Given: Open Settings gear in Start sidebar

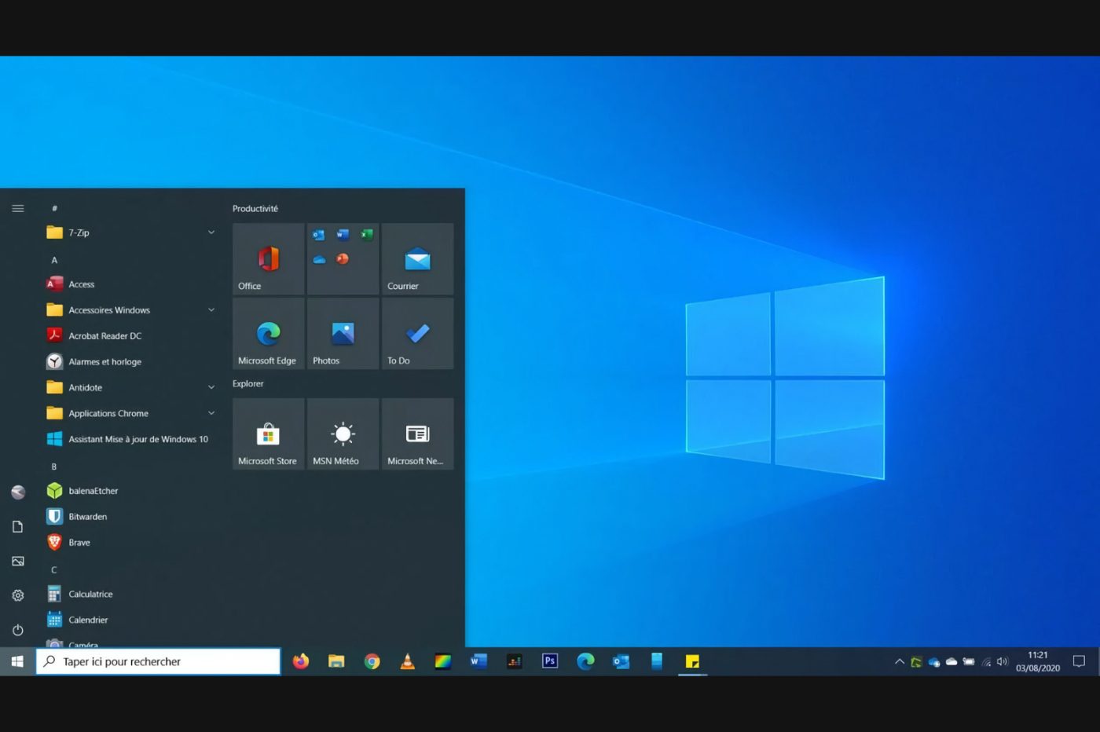Looking at the screenshot, I should click(x=17, y=595).
